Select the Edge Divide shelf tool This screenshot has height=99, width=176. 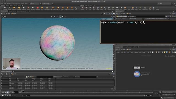point(67,8)
